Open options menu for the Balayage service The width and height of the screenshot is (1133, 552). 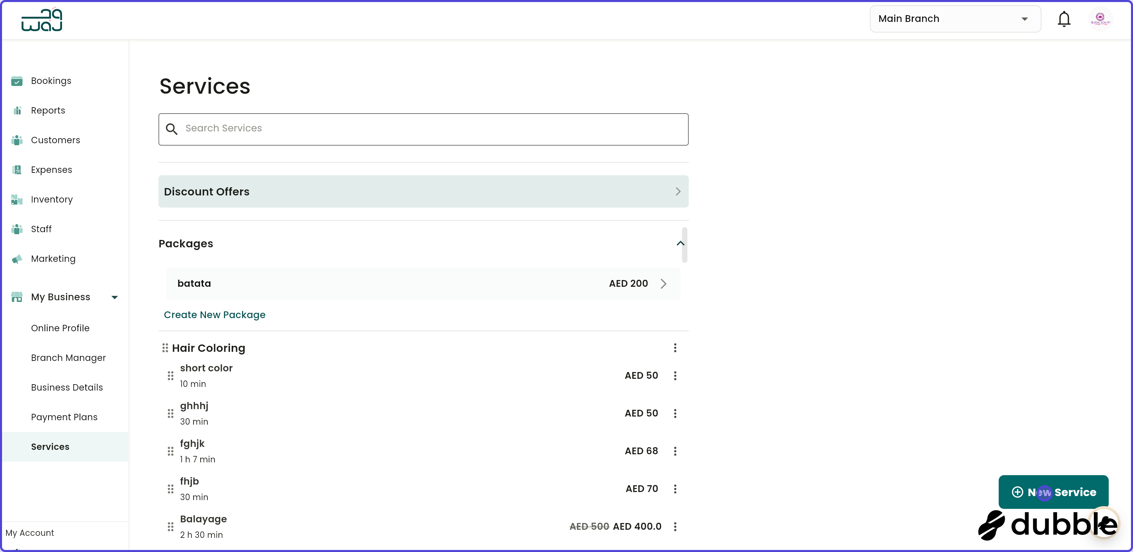click(x=675, y=526)
